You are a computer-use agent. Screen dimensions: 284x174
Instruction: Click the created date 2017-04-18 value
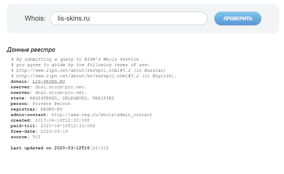(62, 120)
